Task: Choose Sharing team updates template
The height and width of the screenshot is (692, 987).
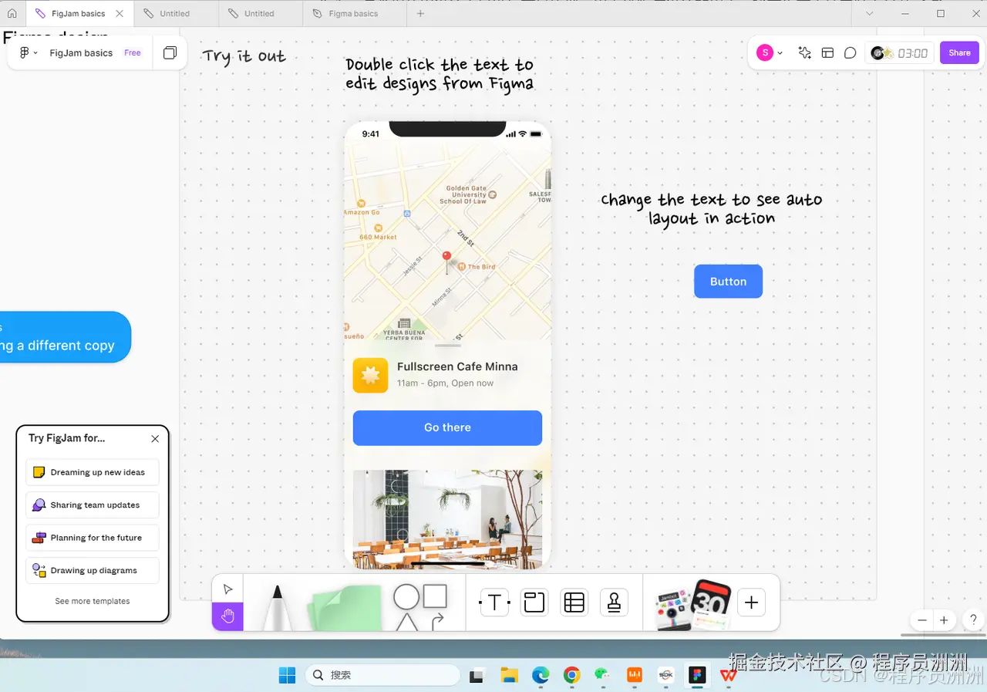Action: [93, 505]
